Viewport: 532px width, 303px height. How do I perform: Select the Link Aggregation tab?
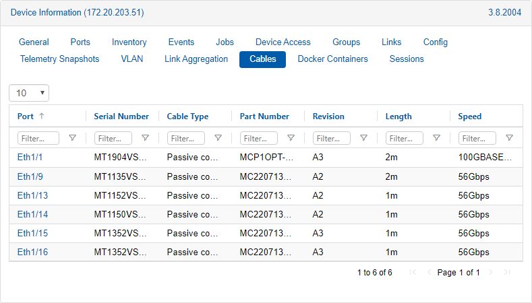click(x=196, y=59)
